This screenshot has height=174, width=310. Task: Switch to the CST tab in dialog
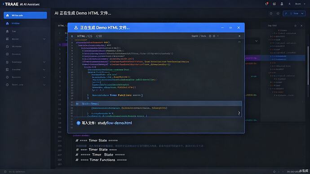(99, 36)
